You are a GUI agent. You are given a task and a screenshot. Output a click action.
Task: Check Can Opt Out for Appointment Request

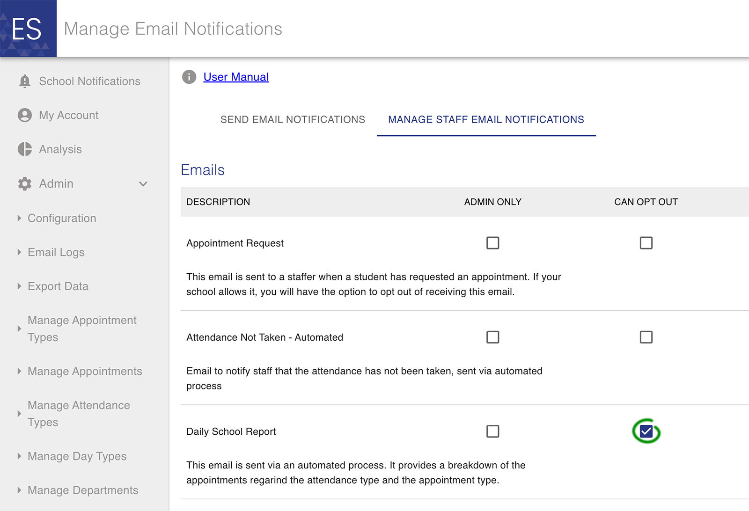646,243
